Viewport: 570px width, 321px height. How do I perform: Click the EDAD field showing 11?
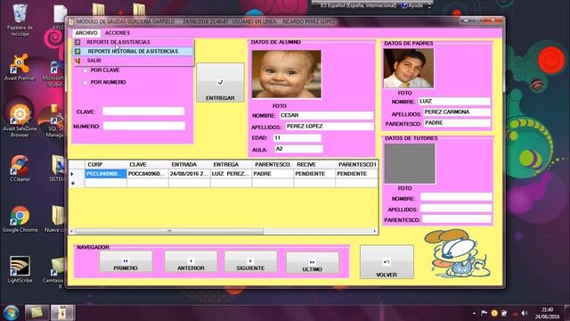tap(297, 138)
